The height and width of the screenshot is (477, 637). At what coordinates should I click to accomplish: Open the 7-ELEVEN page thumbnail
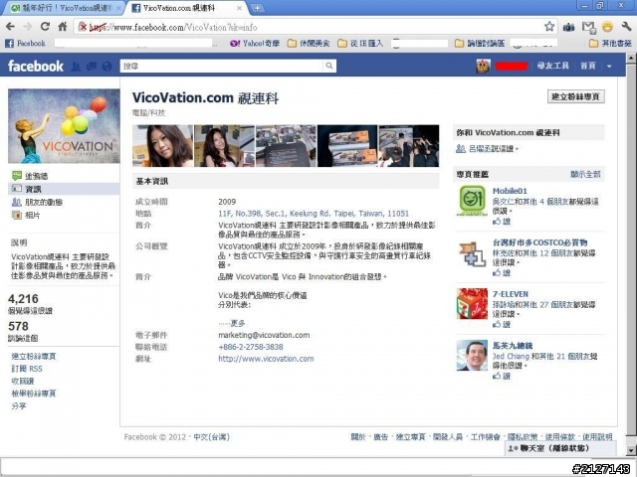pos(472,303)
